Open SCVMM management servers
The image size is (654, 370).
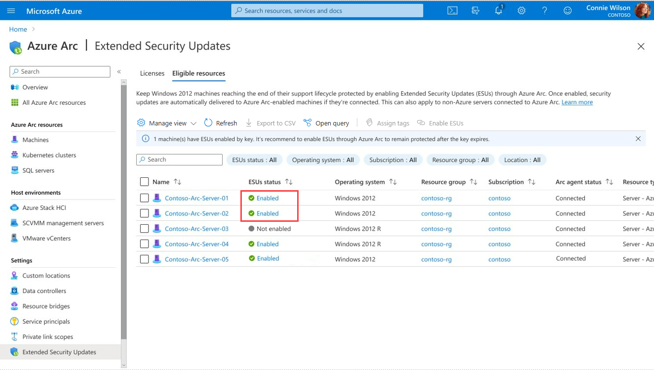click(62, 223)
